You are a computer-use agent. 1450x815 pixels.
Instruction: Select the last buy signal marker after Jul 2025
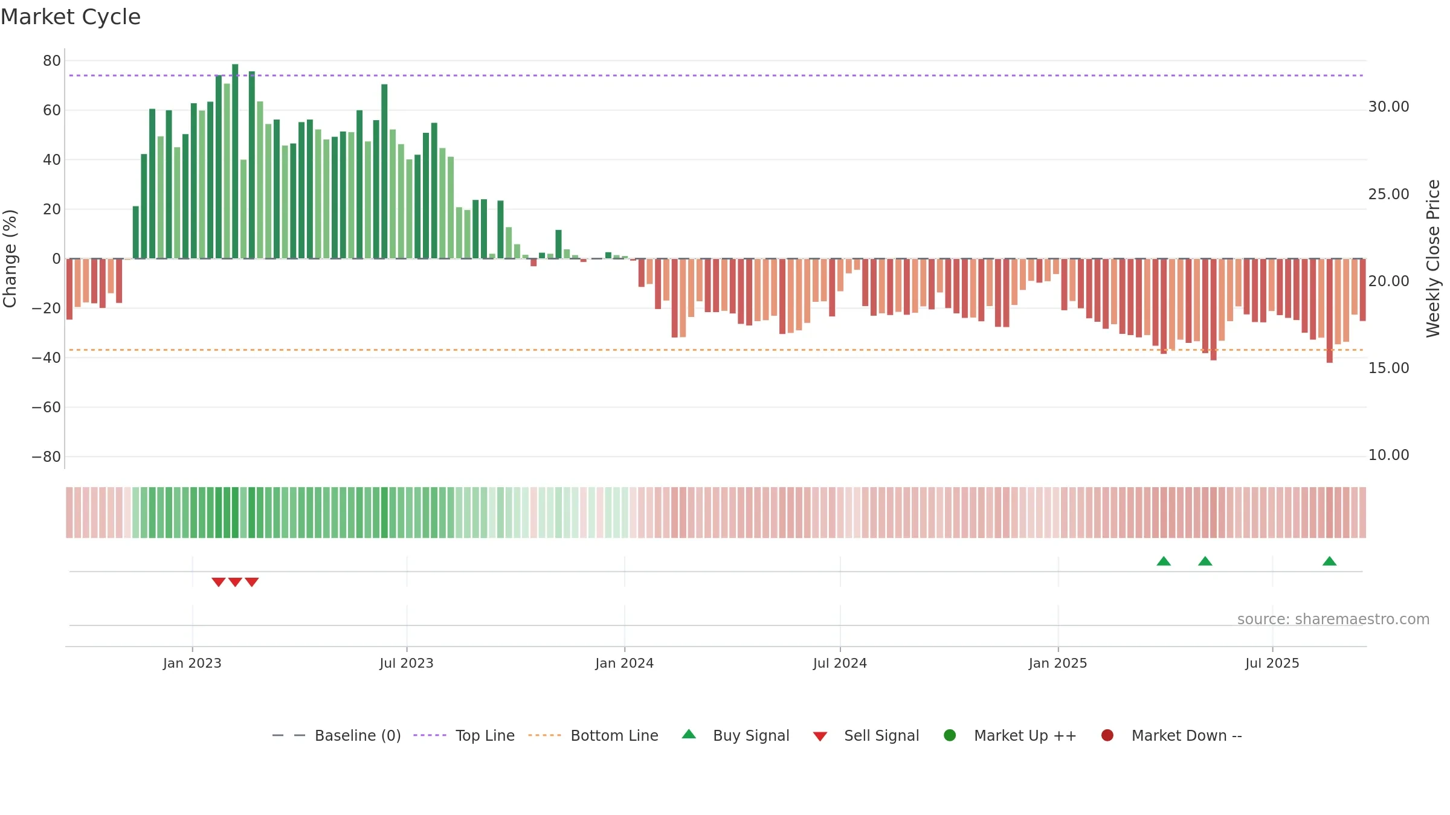[1329, 561]
